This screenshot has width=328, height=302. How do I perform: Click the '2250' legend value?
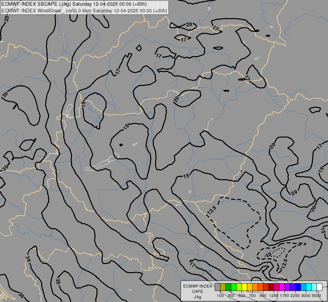coord(295,296)
